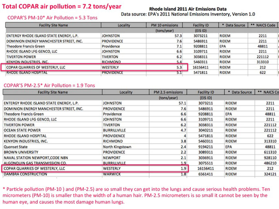Screen dimensions: 279x209
Task: Click the 'COPAR'S PM-10* Air Pollution = 5.3 Tons' heading
Action: [53, 17]
